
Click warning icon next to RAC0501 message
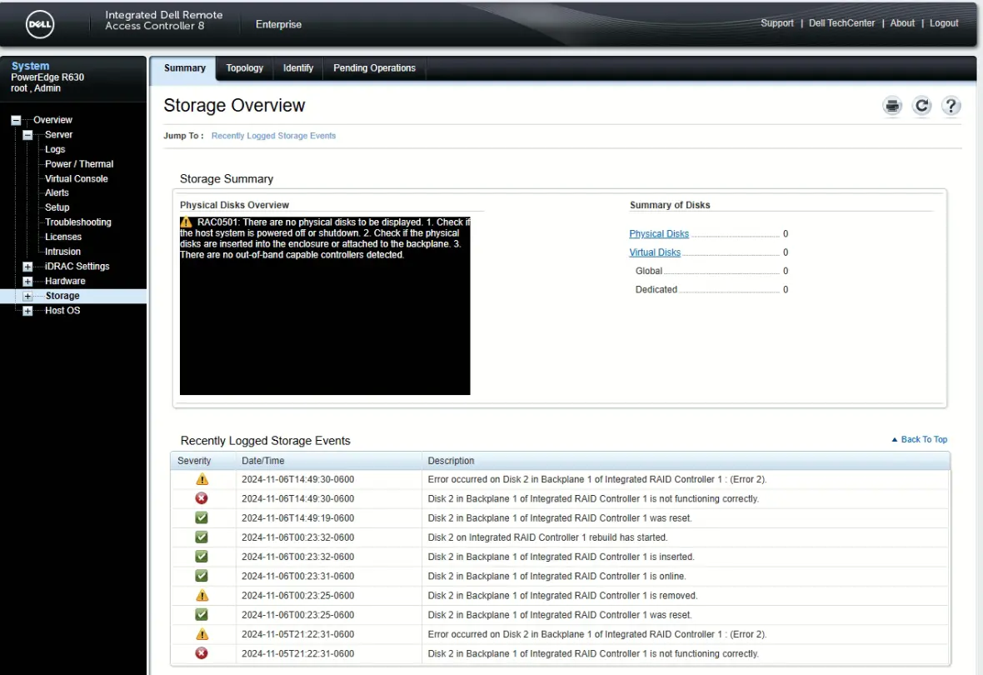(x=187, y=222)
